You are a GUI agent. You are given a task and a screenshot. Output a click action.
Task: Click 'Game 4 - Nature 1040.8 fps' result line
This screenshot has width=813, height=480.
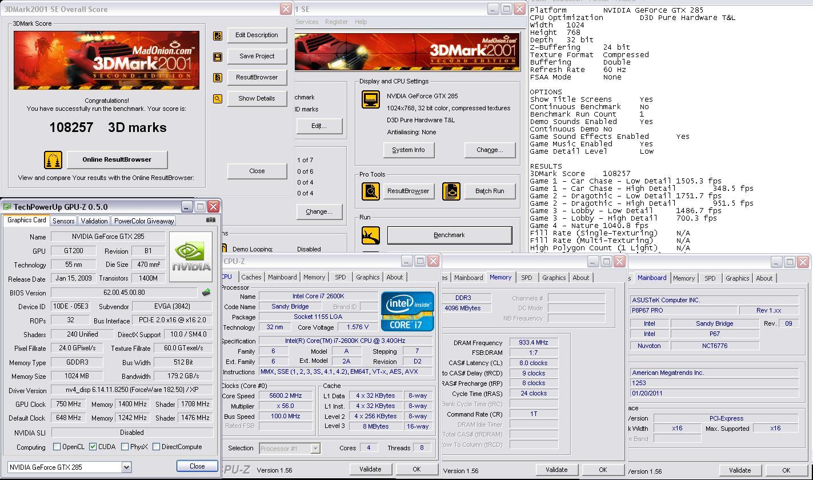point(589,226)
